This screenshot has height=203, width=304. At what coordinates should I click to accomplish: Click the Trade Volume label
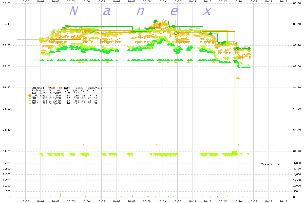[x=270, y=164]
